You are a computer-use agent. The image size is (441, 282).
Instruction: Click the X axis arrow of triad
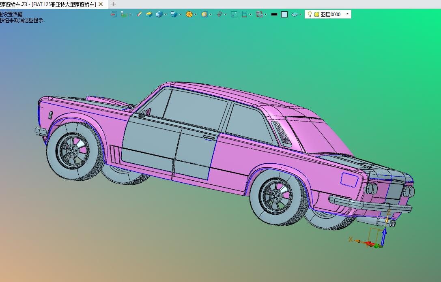pyautogui.click(x=358, y=241)
